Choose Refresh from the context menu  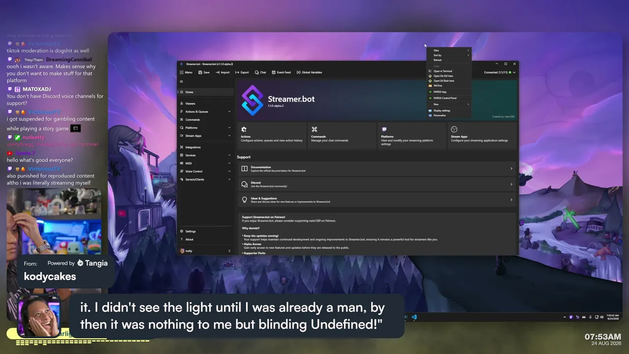tap(449, 60)
